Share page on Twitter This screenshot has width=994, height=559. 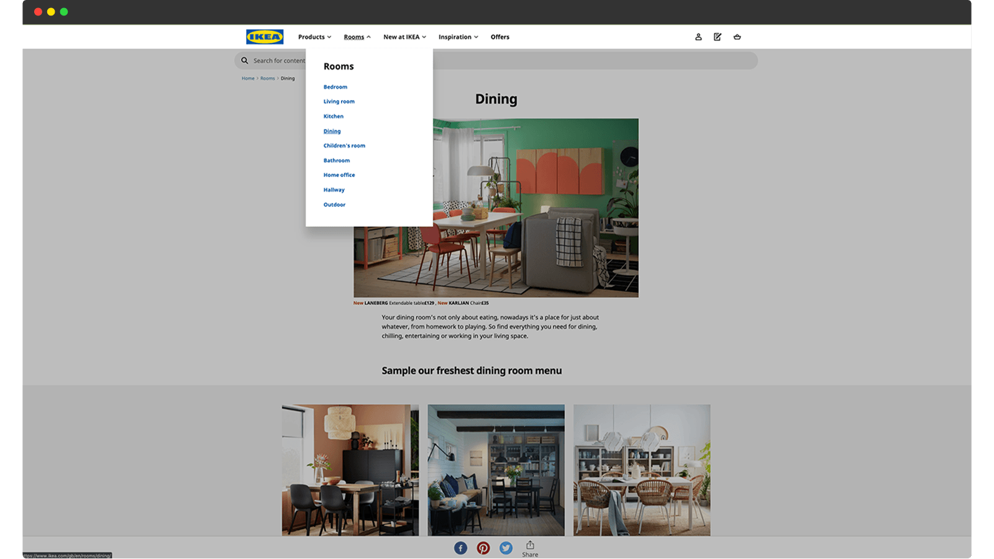pos(506,548)
